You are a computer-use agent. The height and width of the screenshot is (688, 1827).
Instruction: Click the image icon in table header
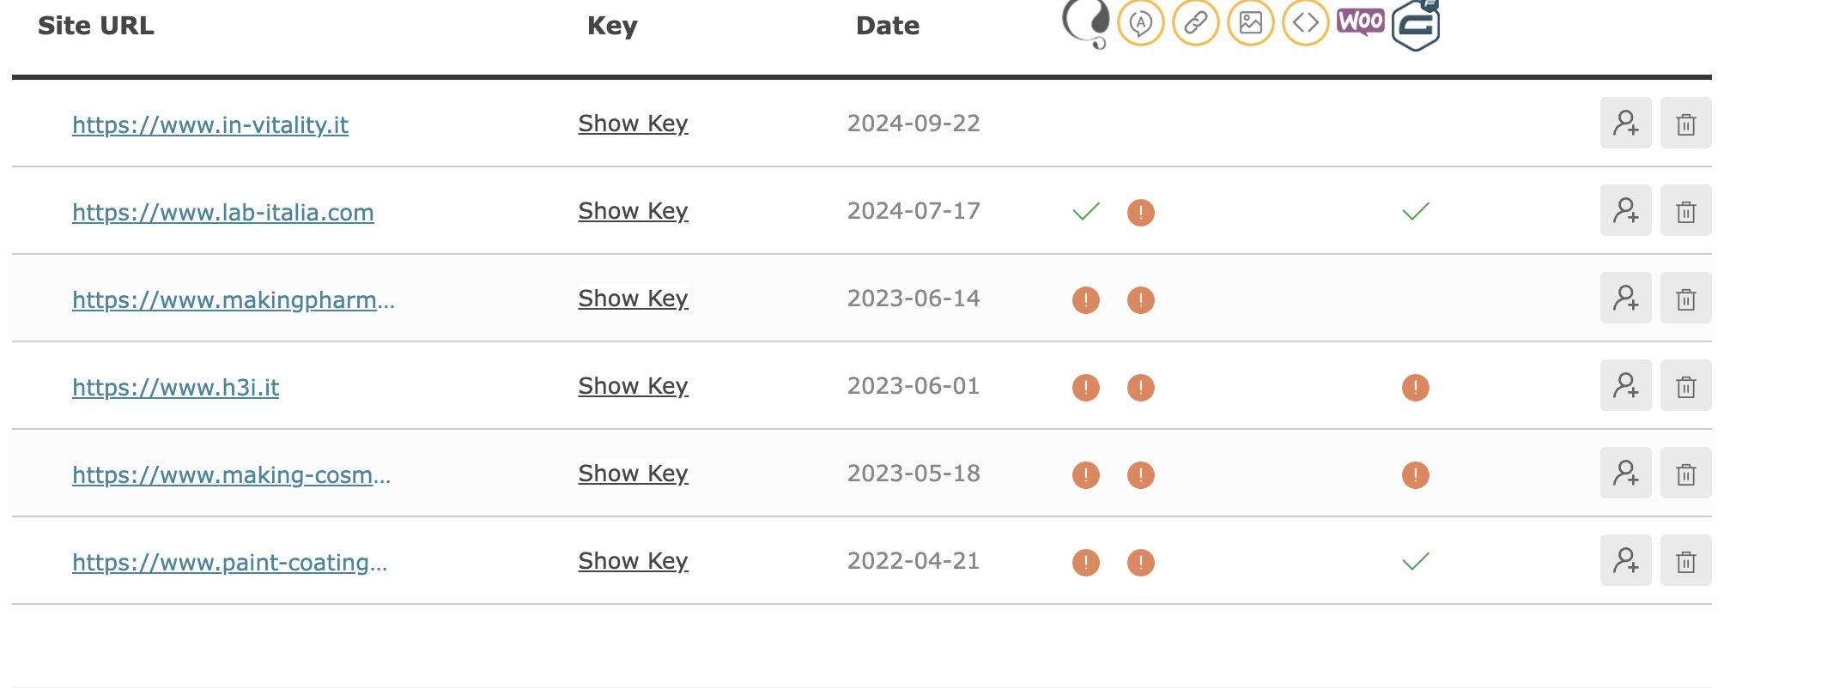click(x=1251, y=22)
